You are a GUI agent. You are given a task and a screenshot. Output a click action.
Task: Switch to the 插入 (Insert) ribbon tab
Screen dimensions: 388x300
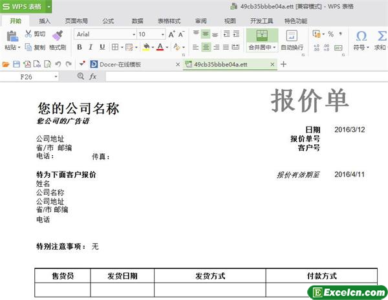coord(45,21)
